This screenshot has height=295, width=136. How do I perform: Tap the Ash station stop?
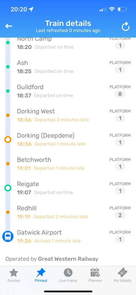point(68,67)
